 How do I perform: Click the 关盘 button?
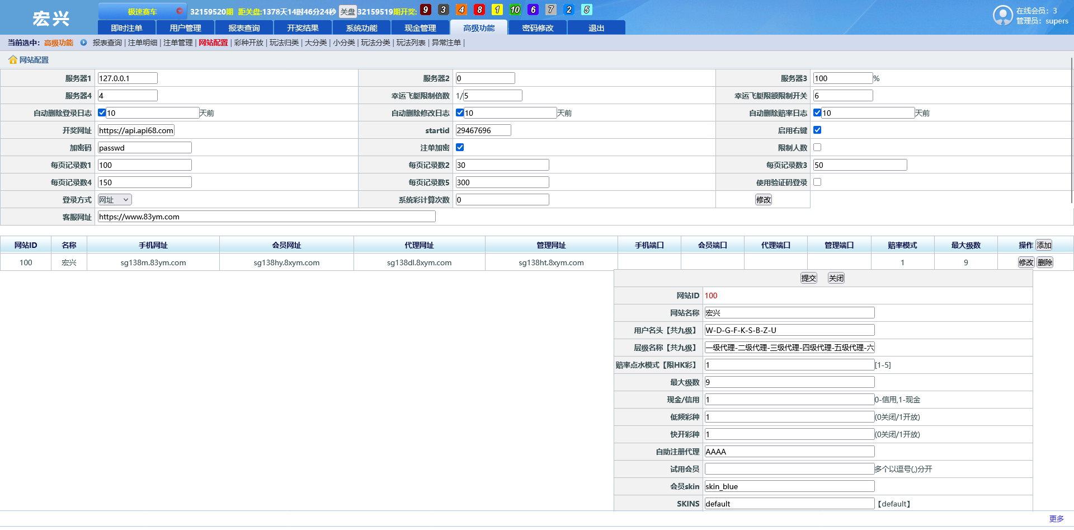click(x=348, y=12)
